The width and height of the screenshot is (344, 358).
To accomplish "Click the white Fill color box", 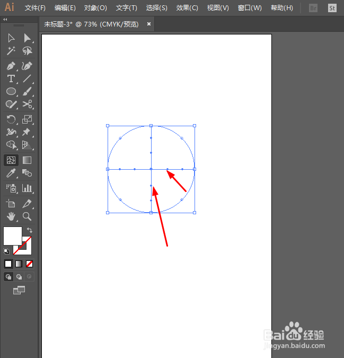I will tap(13, 235).
